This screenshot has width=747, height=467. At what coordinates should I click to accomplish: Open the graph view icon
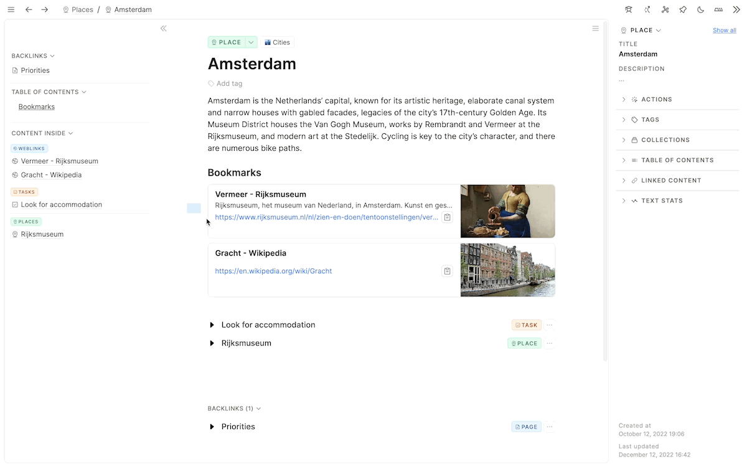665,10
